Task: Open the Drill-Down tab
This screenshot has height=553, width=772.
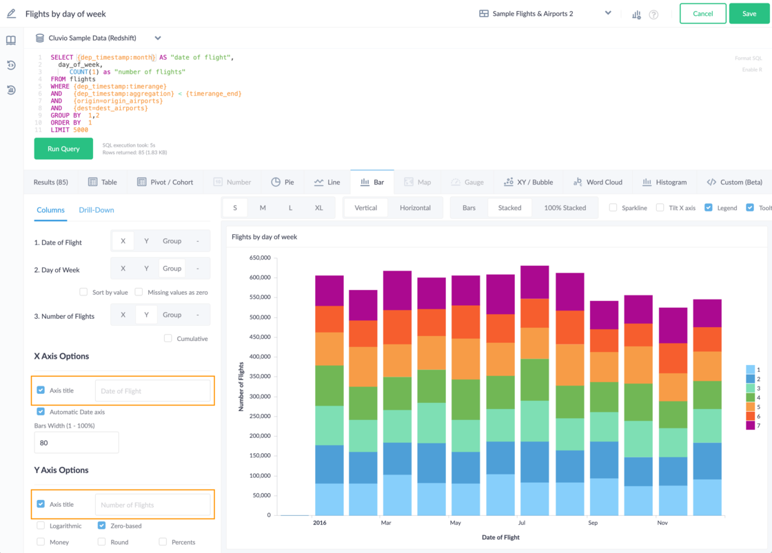Action: [96, 210]
